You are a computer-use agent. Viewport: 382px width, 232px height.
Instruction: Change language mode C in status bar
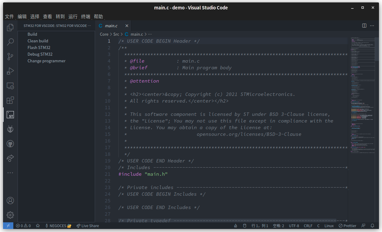(318, 226)
